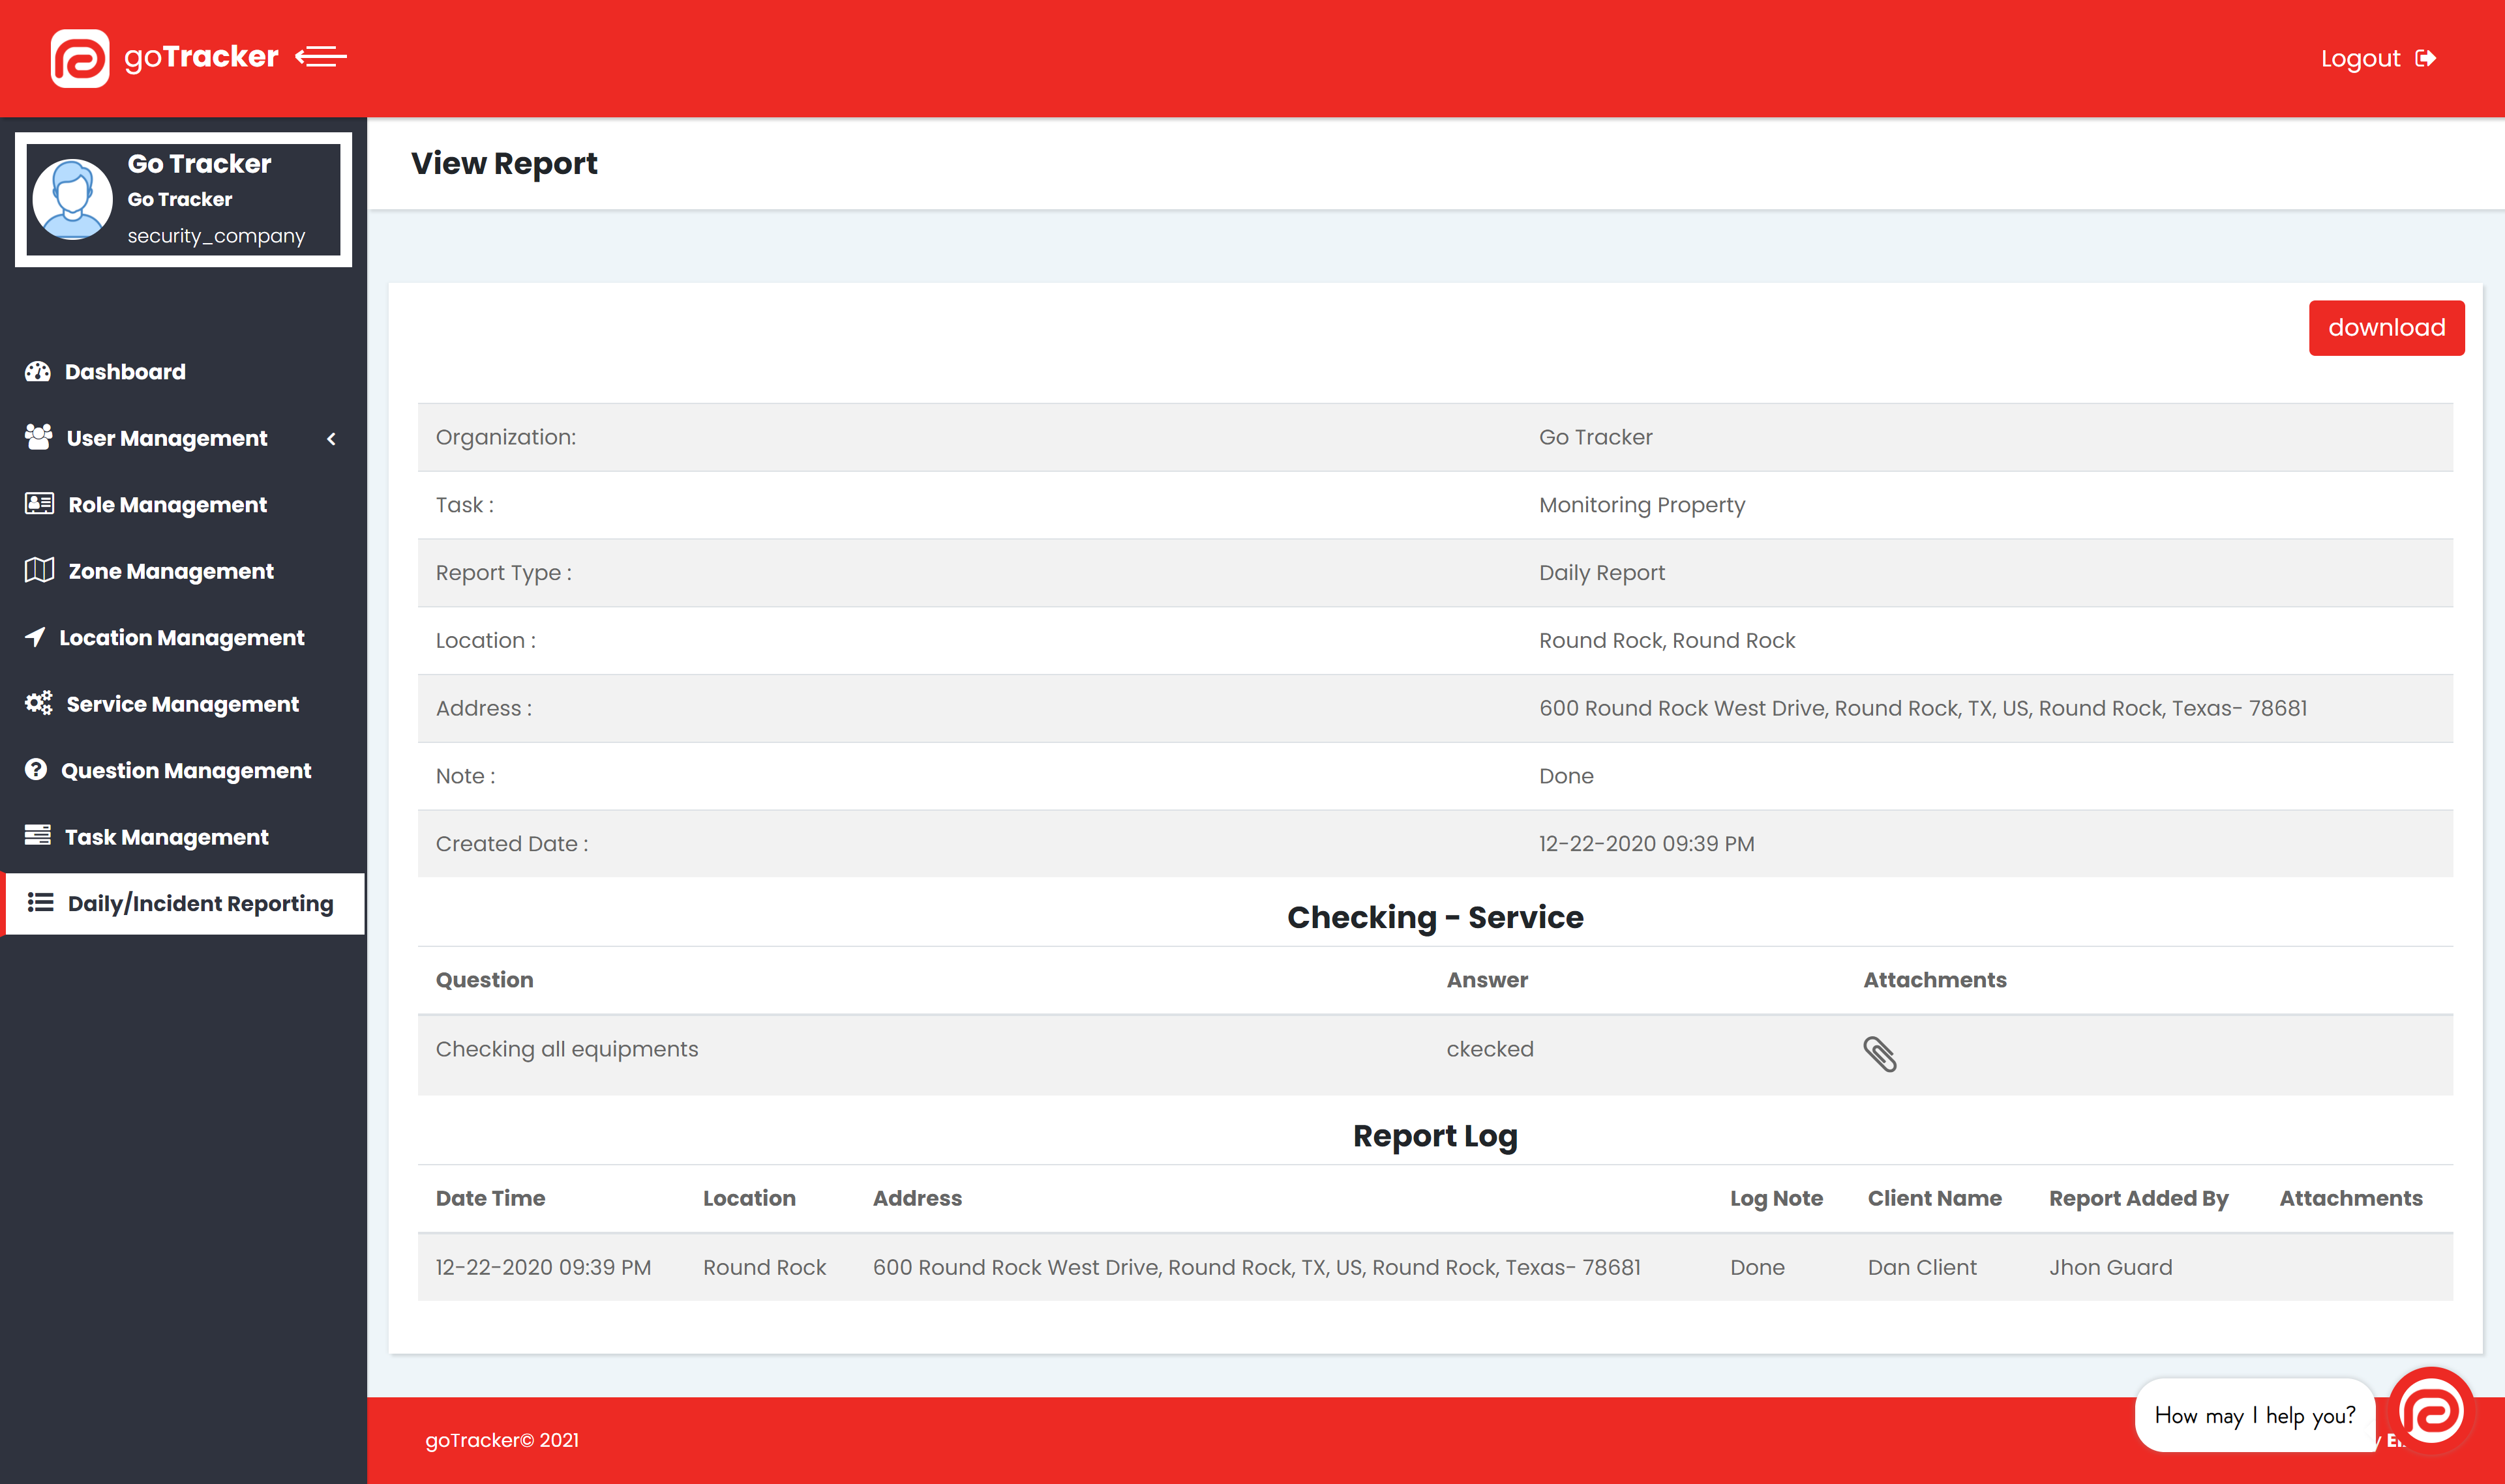Screen dimensions: 2505x1484
Task: Click the Logout link
Action: [x=2360, y=59]
